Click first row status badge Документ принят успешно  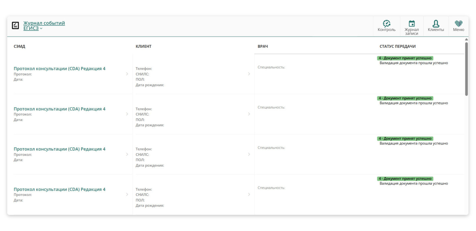pyautogui.click(x=405, y=58)
